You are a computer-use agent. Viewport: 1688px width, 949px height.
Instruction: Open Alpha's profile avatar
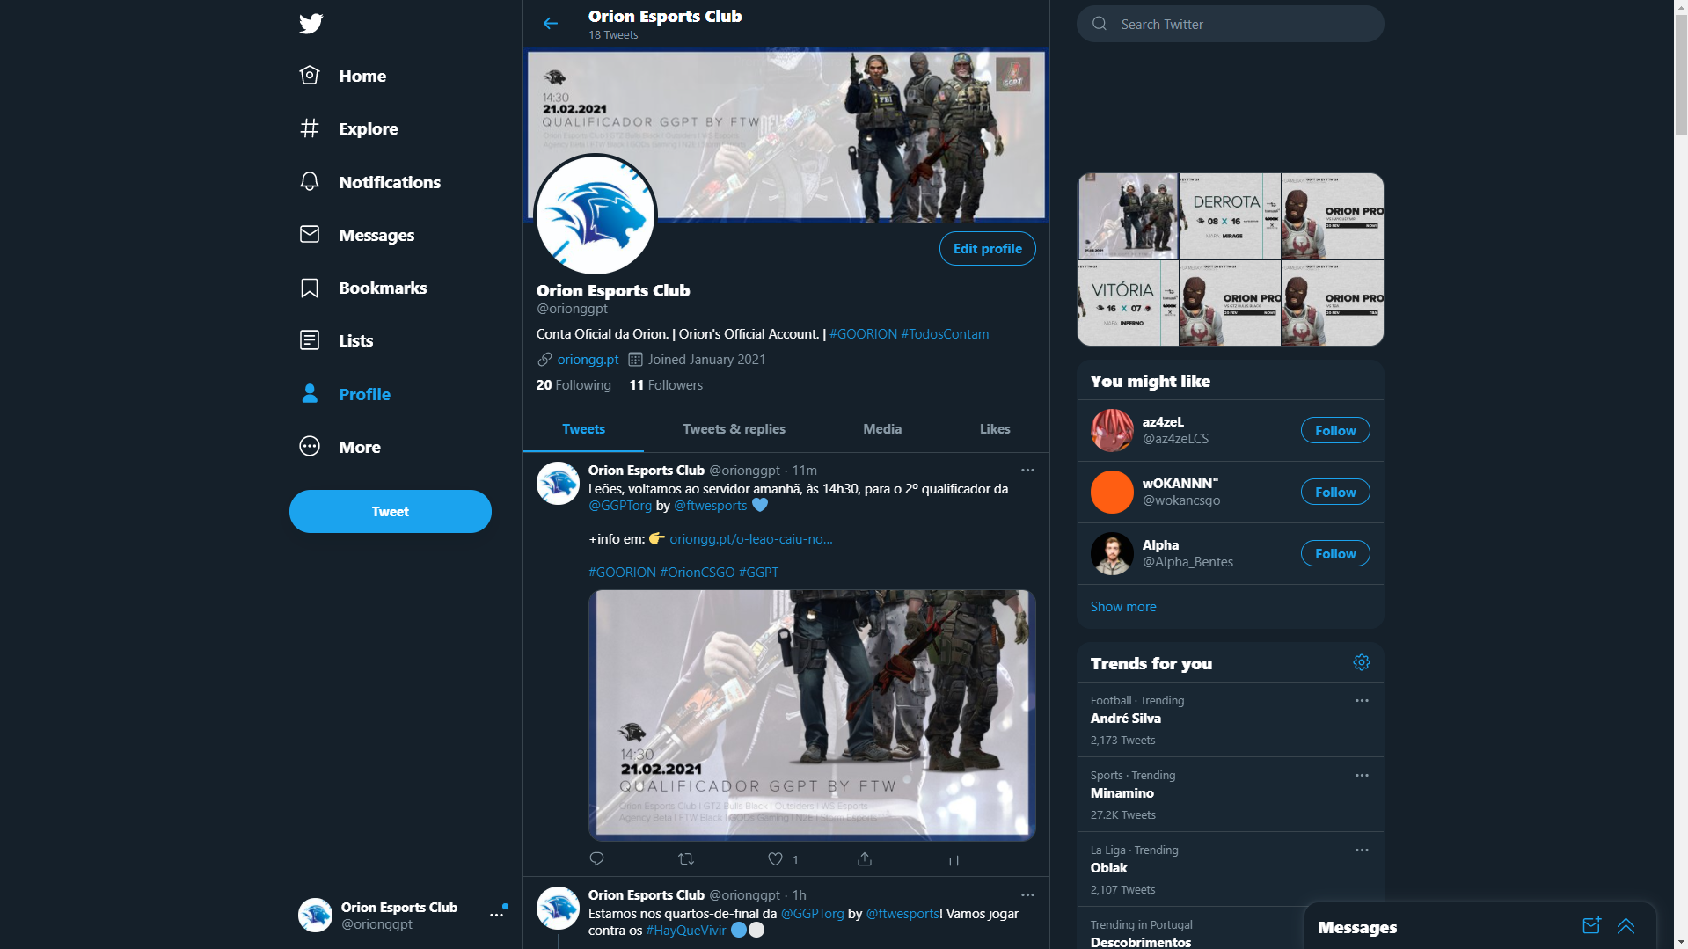coord(1112,554)
